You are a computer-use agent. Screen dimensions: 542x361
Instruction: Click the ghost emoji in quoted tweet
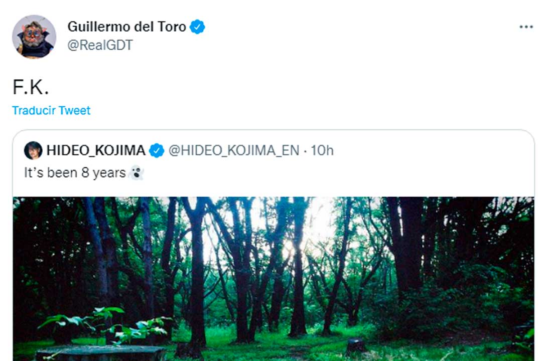click(x=136, y=173)
